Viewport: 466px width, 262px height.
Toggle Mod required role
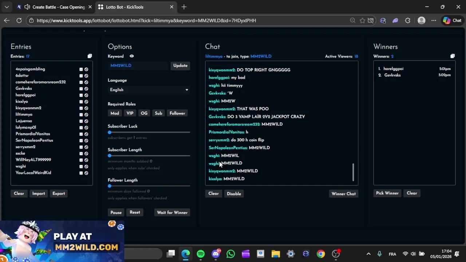115,113
